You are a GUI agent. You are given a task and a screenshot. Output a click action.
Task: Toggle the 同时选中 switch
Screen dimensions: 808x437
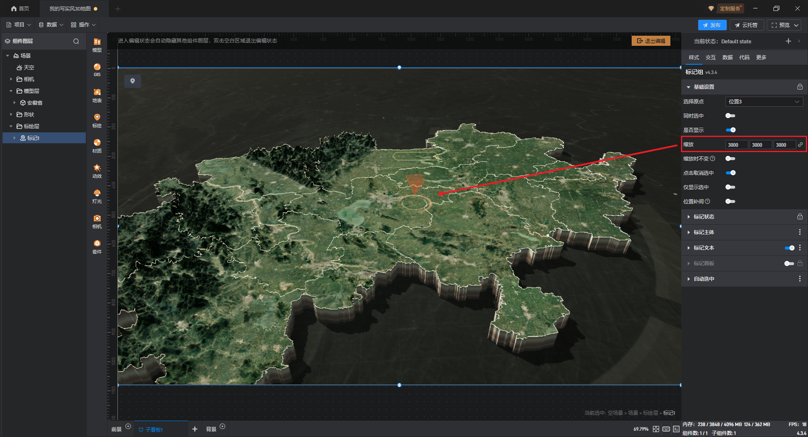(730, 116)
